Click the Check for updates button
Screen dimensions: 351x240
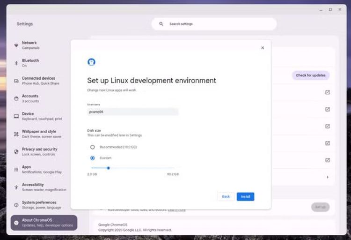(x=311, y=75)
